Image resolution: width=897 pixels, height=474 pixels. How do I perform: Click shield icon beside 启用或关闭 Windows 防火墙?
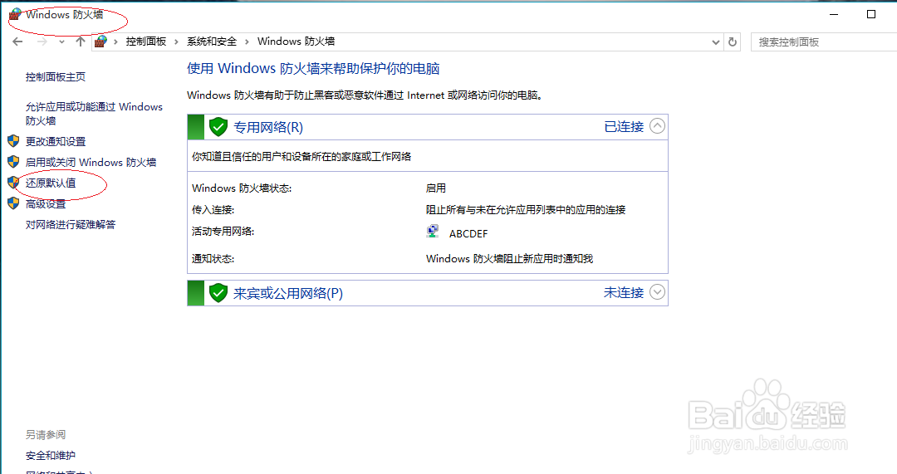[14, 162]
